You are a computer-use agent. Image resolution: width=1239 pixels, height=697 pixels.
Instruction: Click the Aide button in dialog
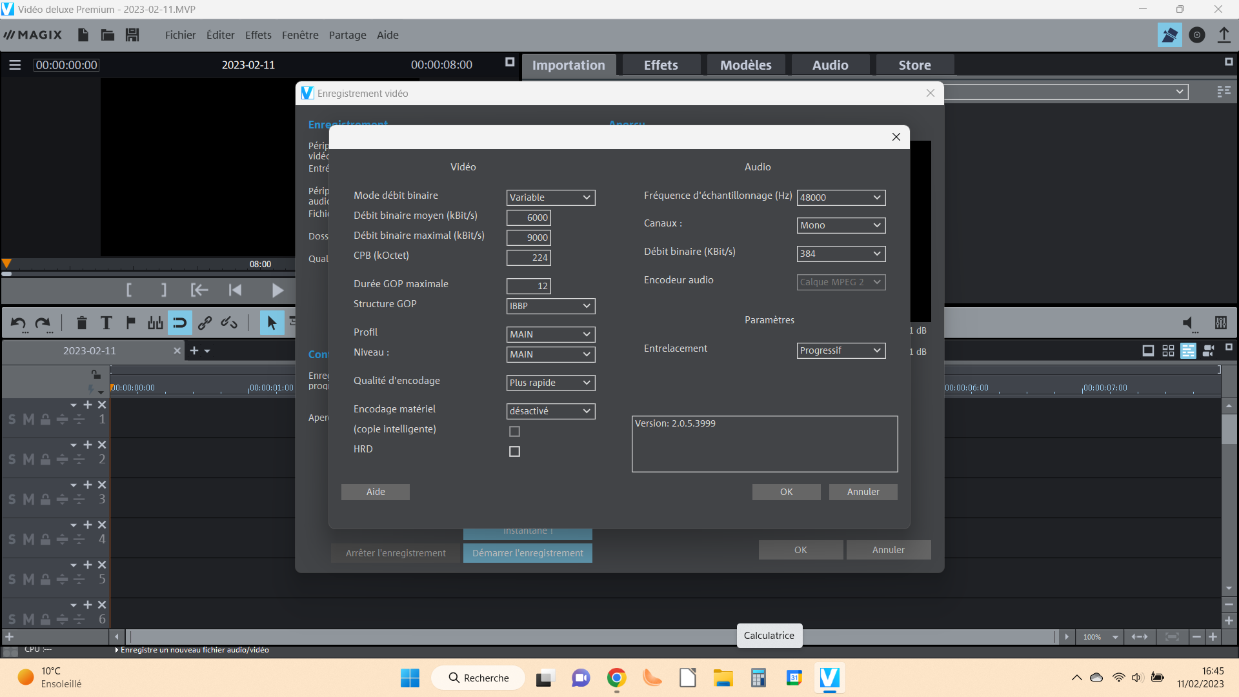[376, 492]
